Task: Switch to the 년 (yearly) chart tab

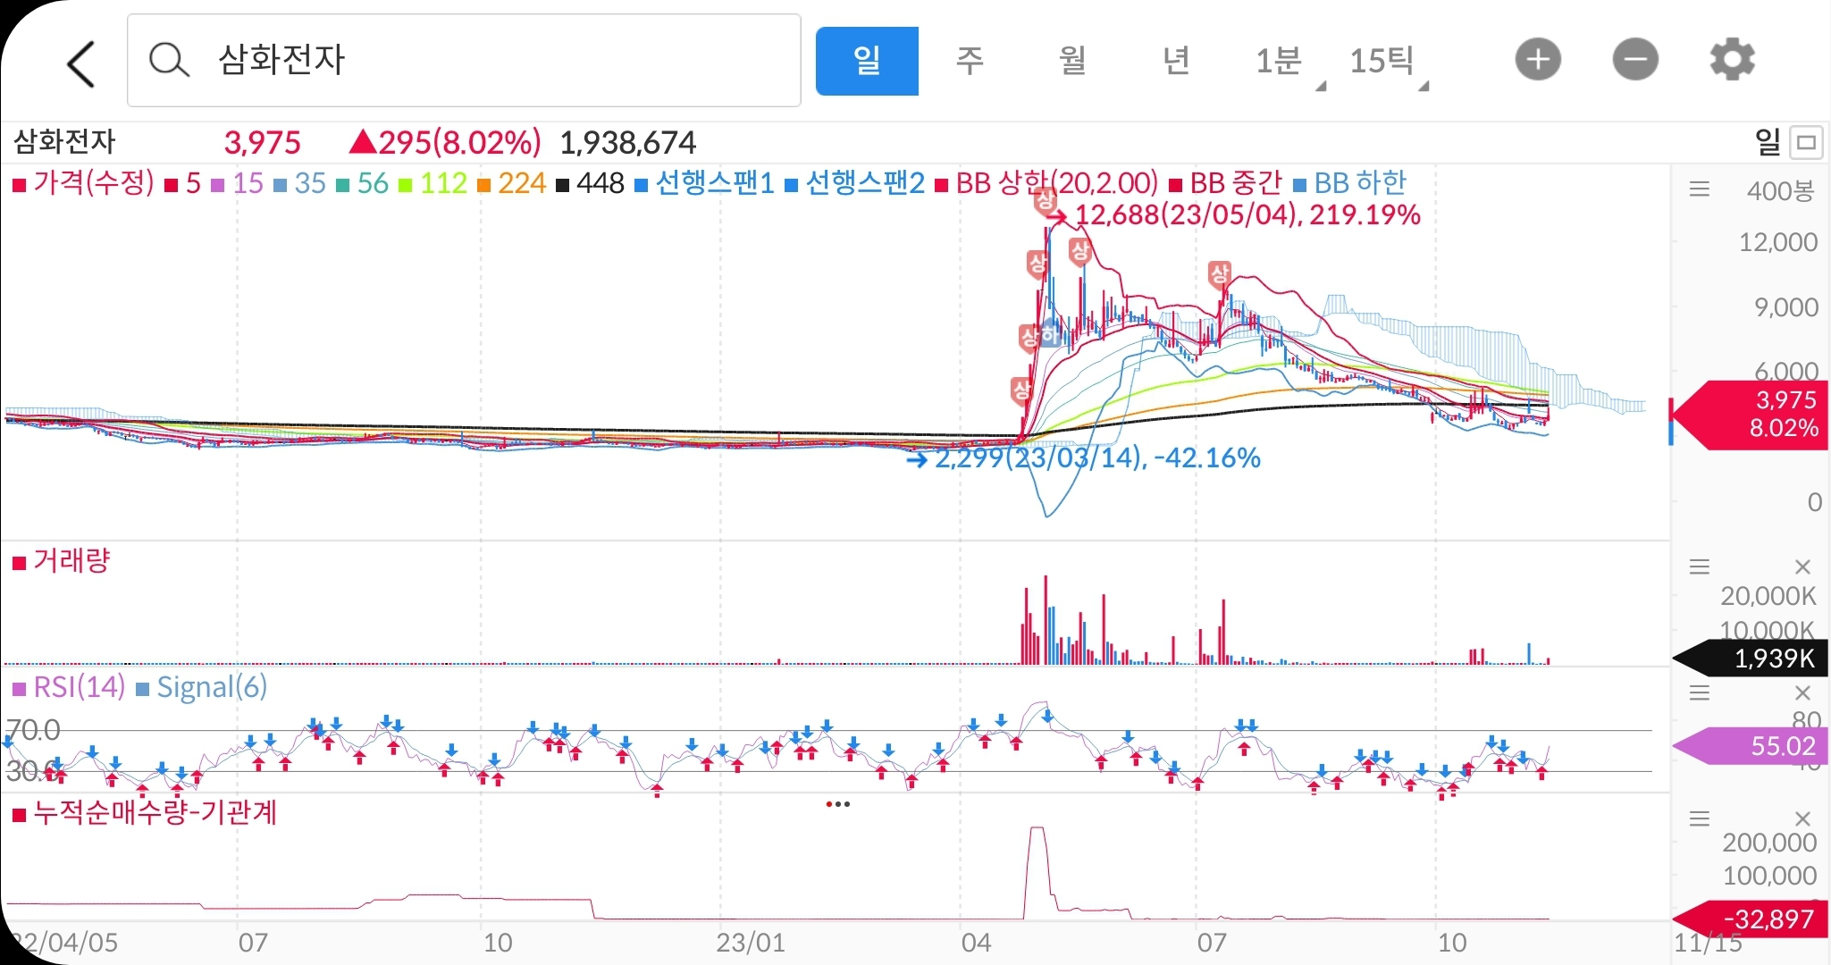Action: pos(1176,61)
